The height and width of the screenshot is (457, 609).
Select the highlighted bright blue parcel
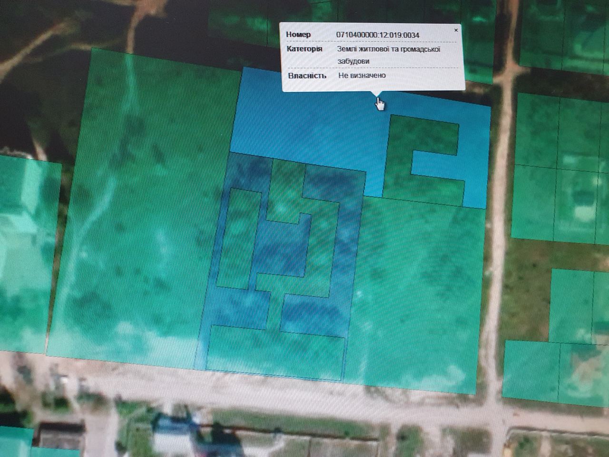pyautogui.click(x=304, y=124)
